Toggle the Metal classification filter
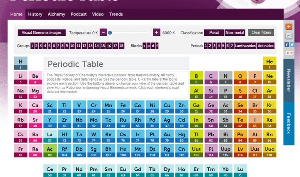 click(x=214, y=32)
